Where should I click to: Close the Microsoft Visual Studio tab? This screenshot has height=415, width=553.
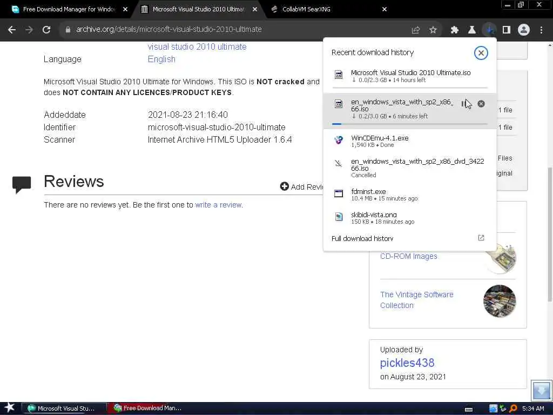[255, 9]
